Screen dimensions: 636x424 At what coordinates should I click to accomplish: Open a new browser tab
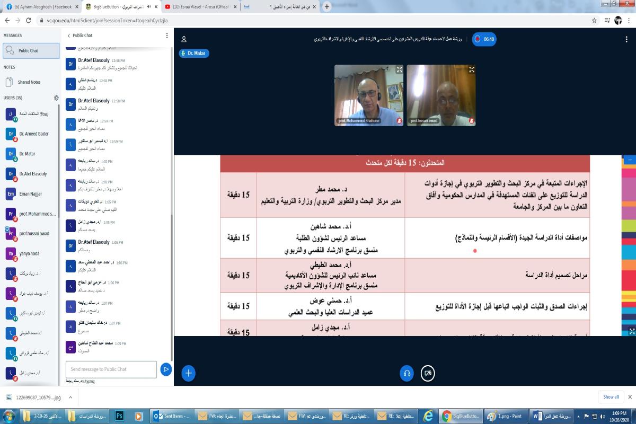(326, 7)
